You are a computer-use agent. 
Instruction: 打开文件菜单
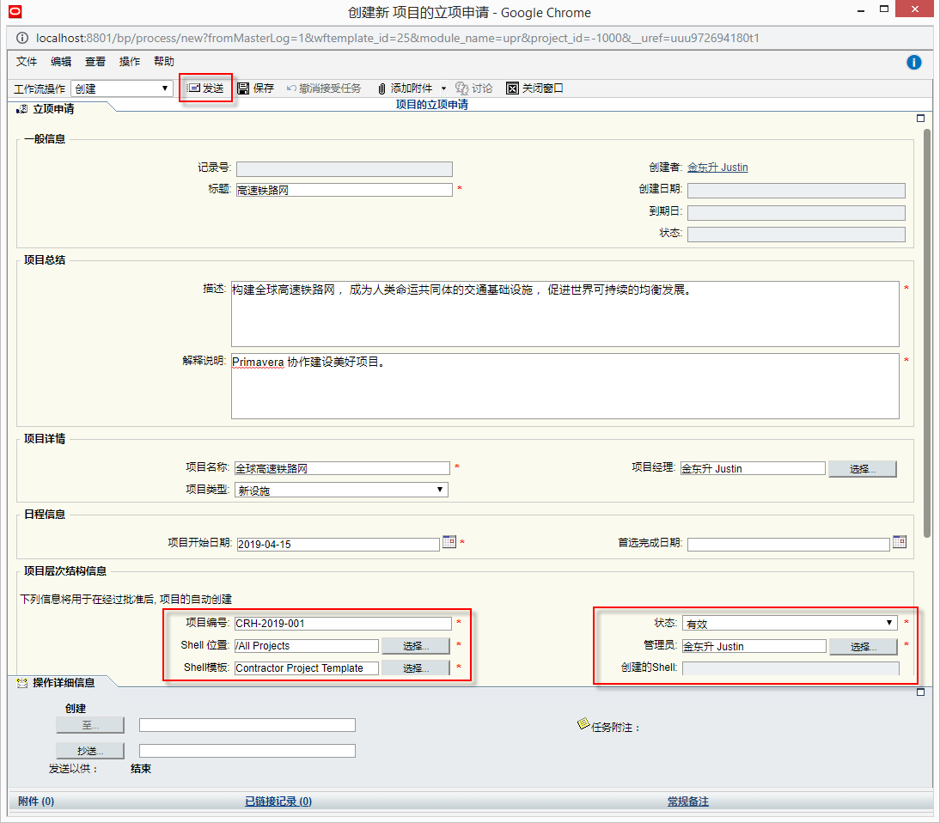pyautogui.click(x=26, y=62)
